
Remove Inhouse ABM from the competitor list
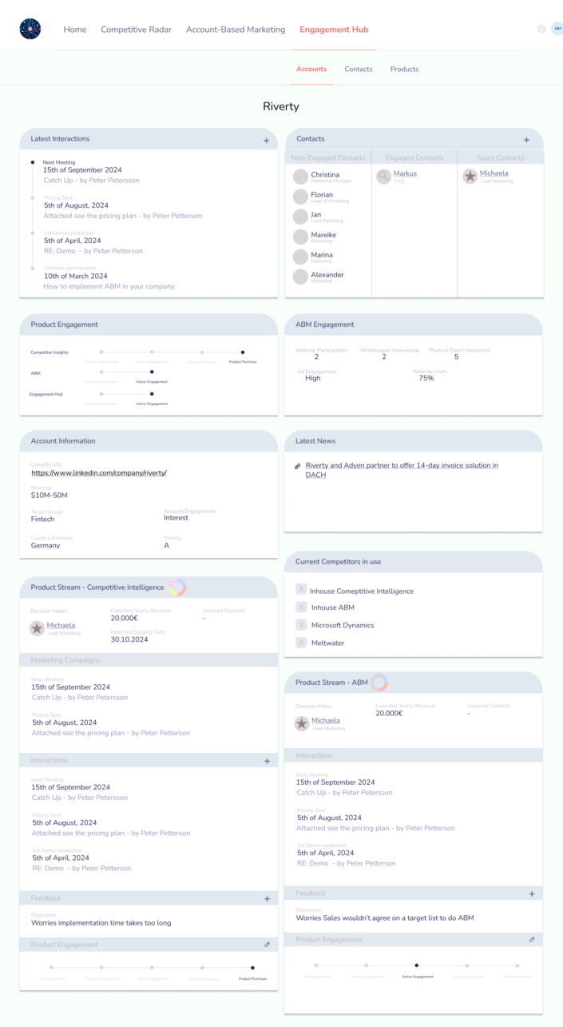tap(302, 607)
